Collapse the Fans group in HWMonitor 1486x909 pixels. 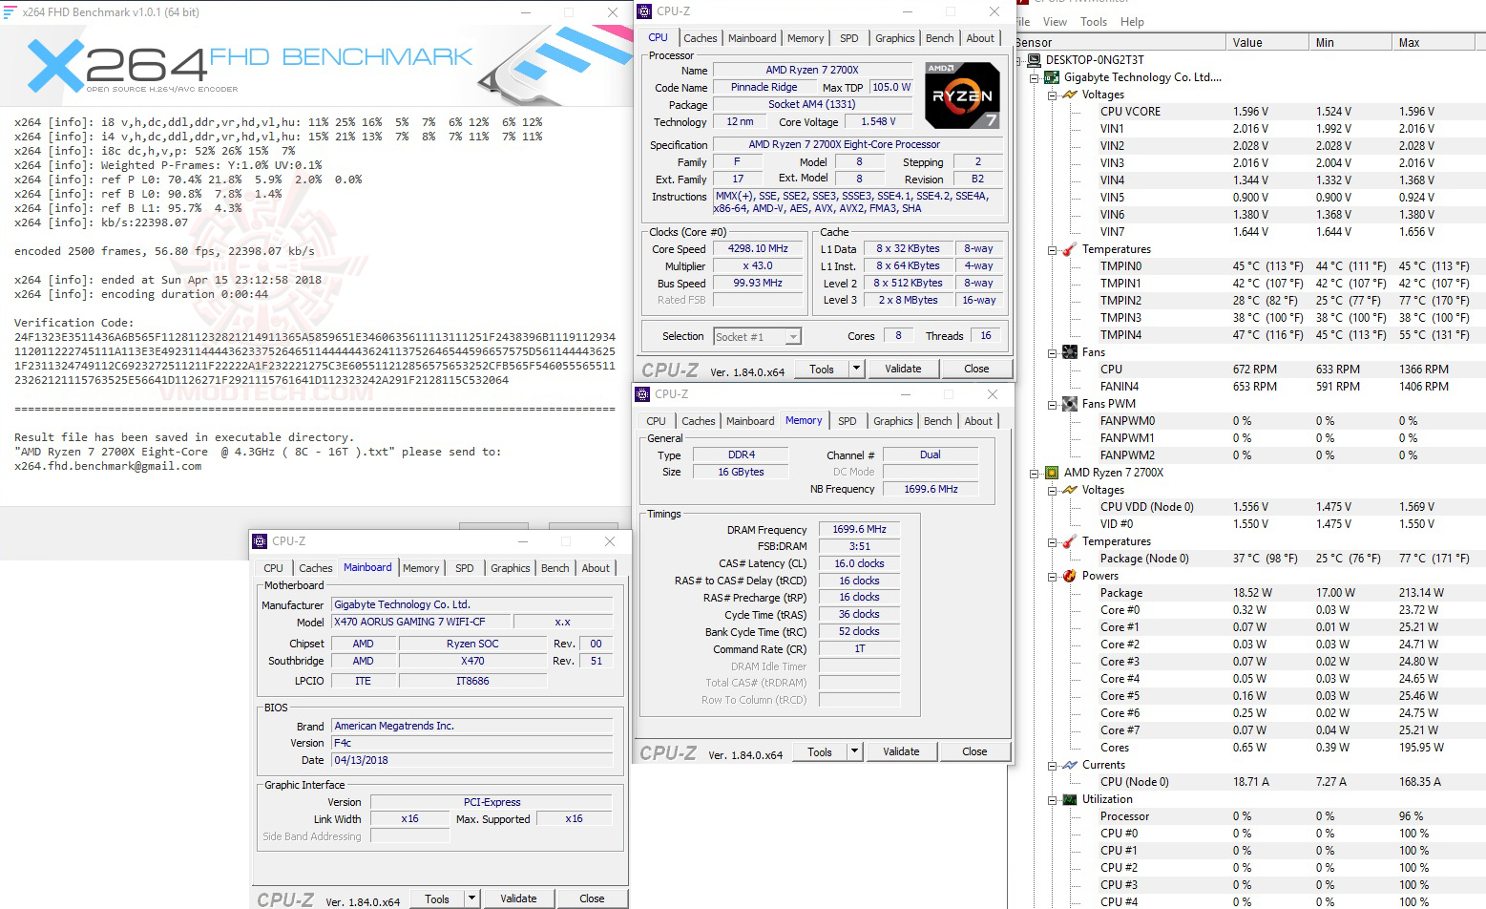(1052, 353)
